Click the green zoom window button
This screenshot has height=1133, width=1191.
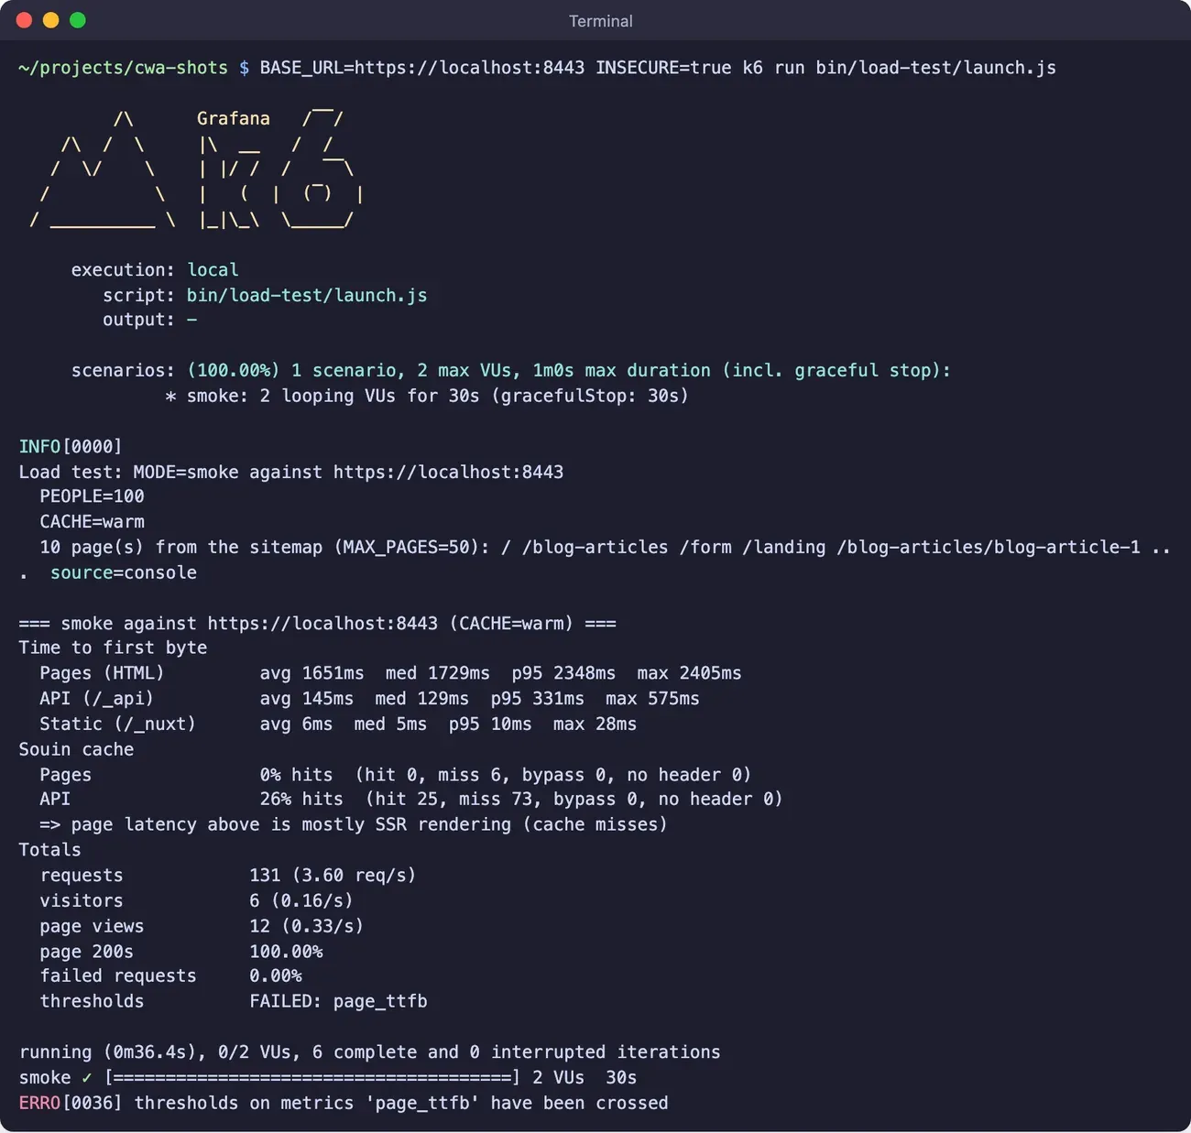pos(78,20)
